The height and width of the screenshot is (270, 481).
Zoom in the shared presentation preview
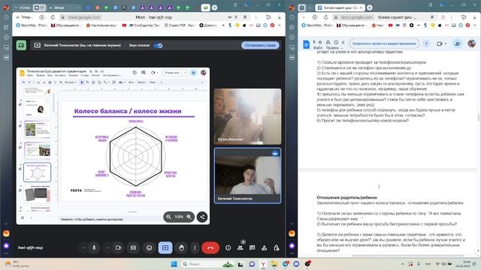coord(189,217)
